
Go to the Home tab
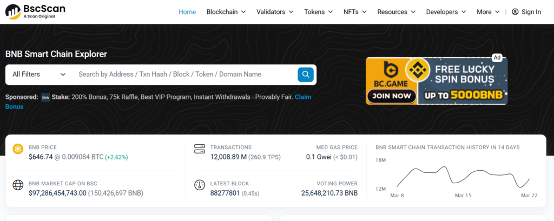(187, 12)
